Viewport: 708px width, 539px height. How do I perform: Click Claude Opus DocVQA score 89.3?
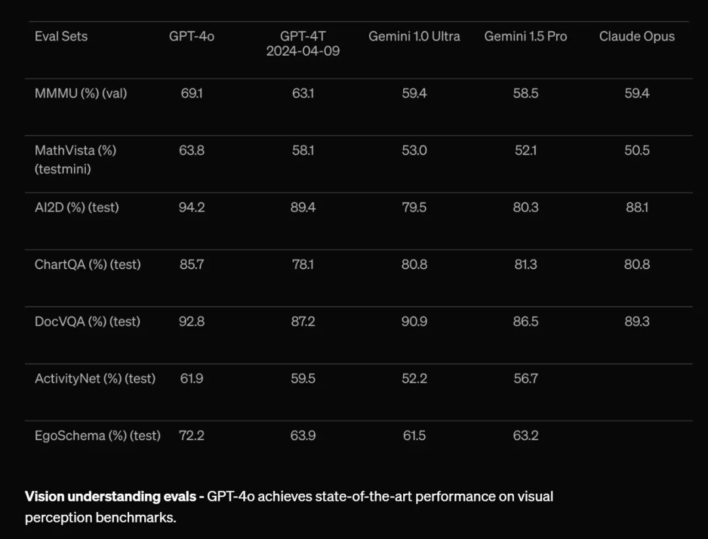637,322
